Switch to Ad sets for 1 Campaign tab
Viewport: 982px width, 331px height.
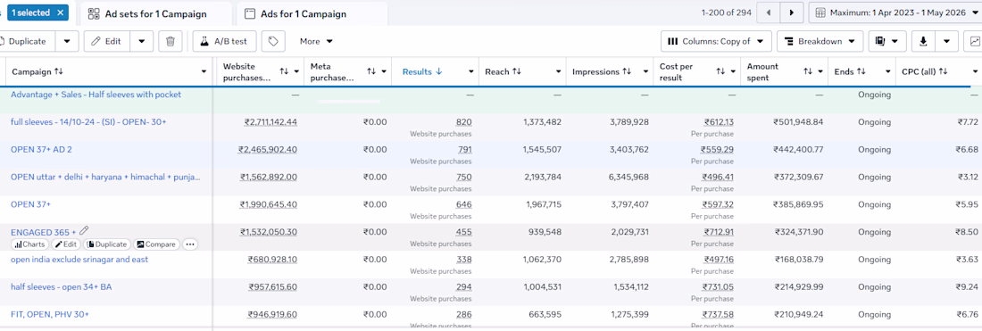pos(154,13)
